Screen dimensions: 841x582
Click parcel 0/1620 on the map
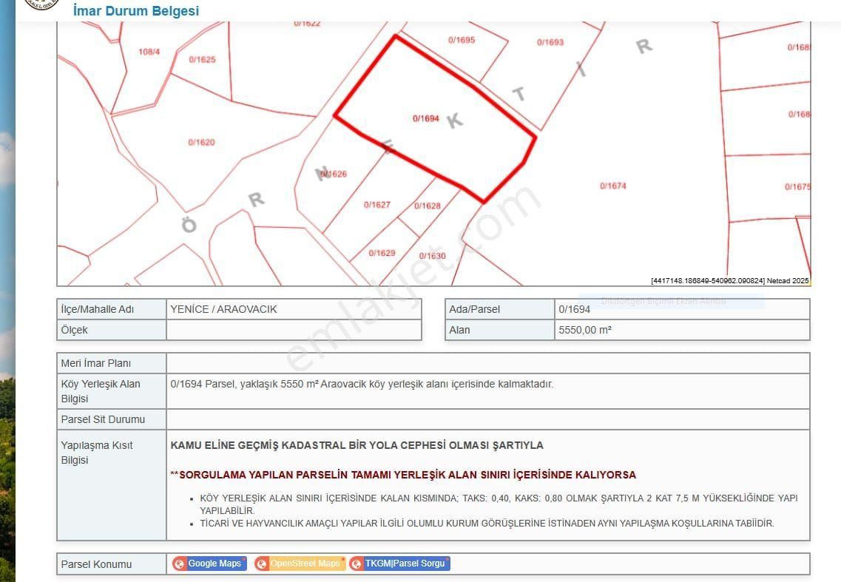coord(201,142)
